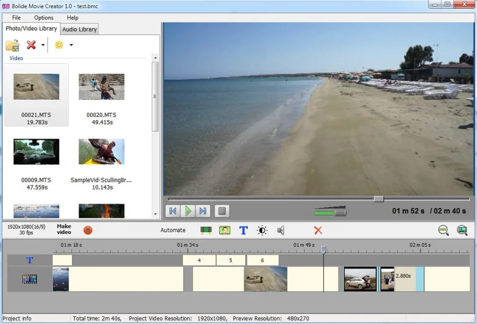Open the Options menu
This screenshot has height=324, width=477.
(x=43, y=18)
